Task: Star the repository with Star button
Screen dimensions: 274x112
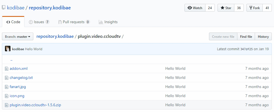Action: coord(226,8)
